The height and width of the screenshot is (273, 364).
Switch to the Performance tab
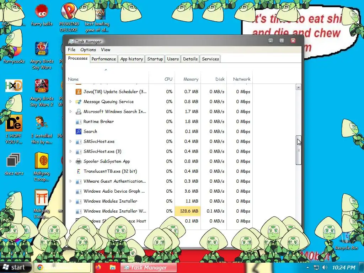coord(103,59)
